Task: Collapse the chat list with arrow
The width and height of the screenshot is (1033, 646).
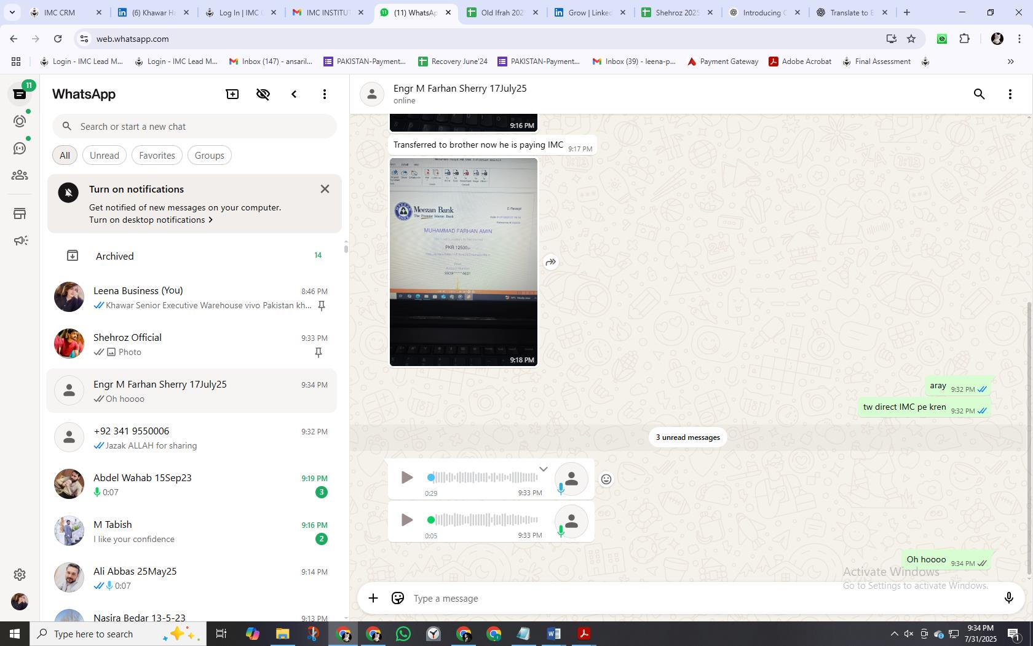Action: 294,94
